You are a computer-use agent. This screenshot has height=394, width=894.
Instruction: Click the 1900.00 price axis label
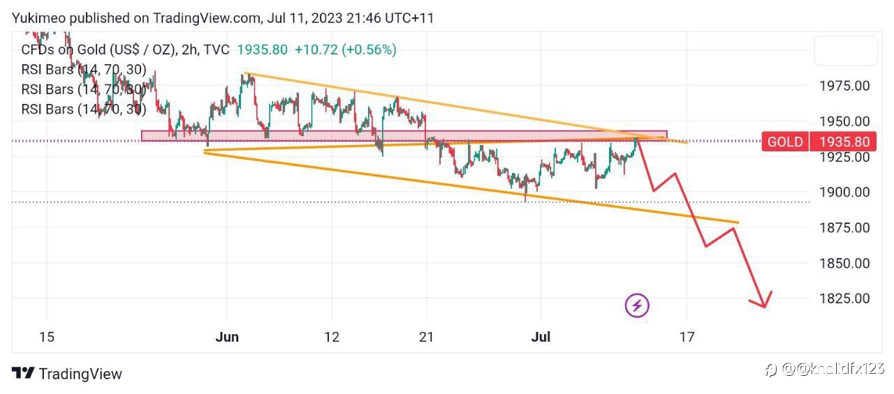pyautogui.click(x=844, y=192)
